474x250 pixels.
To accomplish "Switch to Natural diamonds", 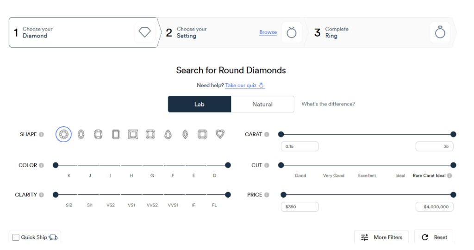I will [262, 104].
